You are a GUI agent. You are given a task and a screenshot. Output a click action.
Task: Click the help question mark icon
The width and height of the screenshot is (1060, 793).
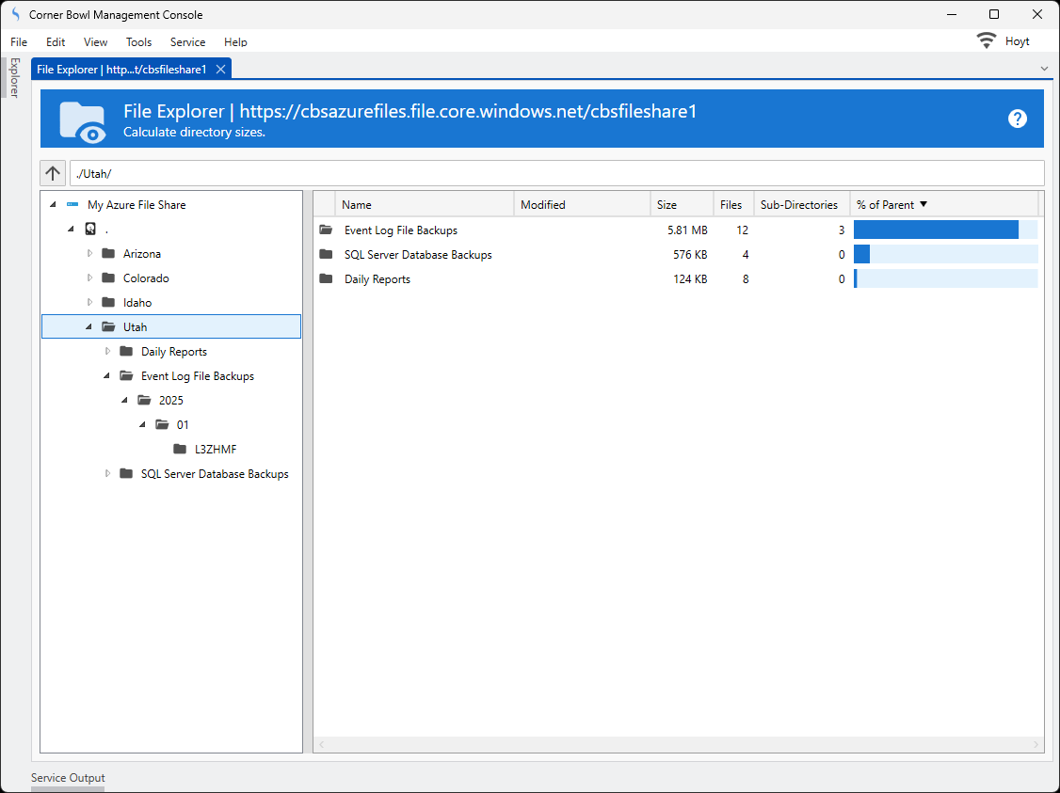coord(1017,119)
